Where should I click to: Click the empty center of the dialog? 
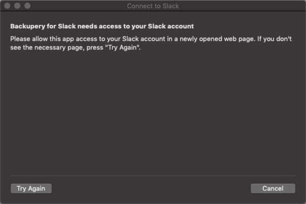(x=153, y=111)
